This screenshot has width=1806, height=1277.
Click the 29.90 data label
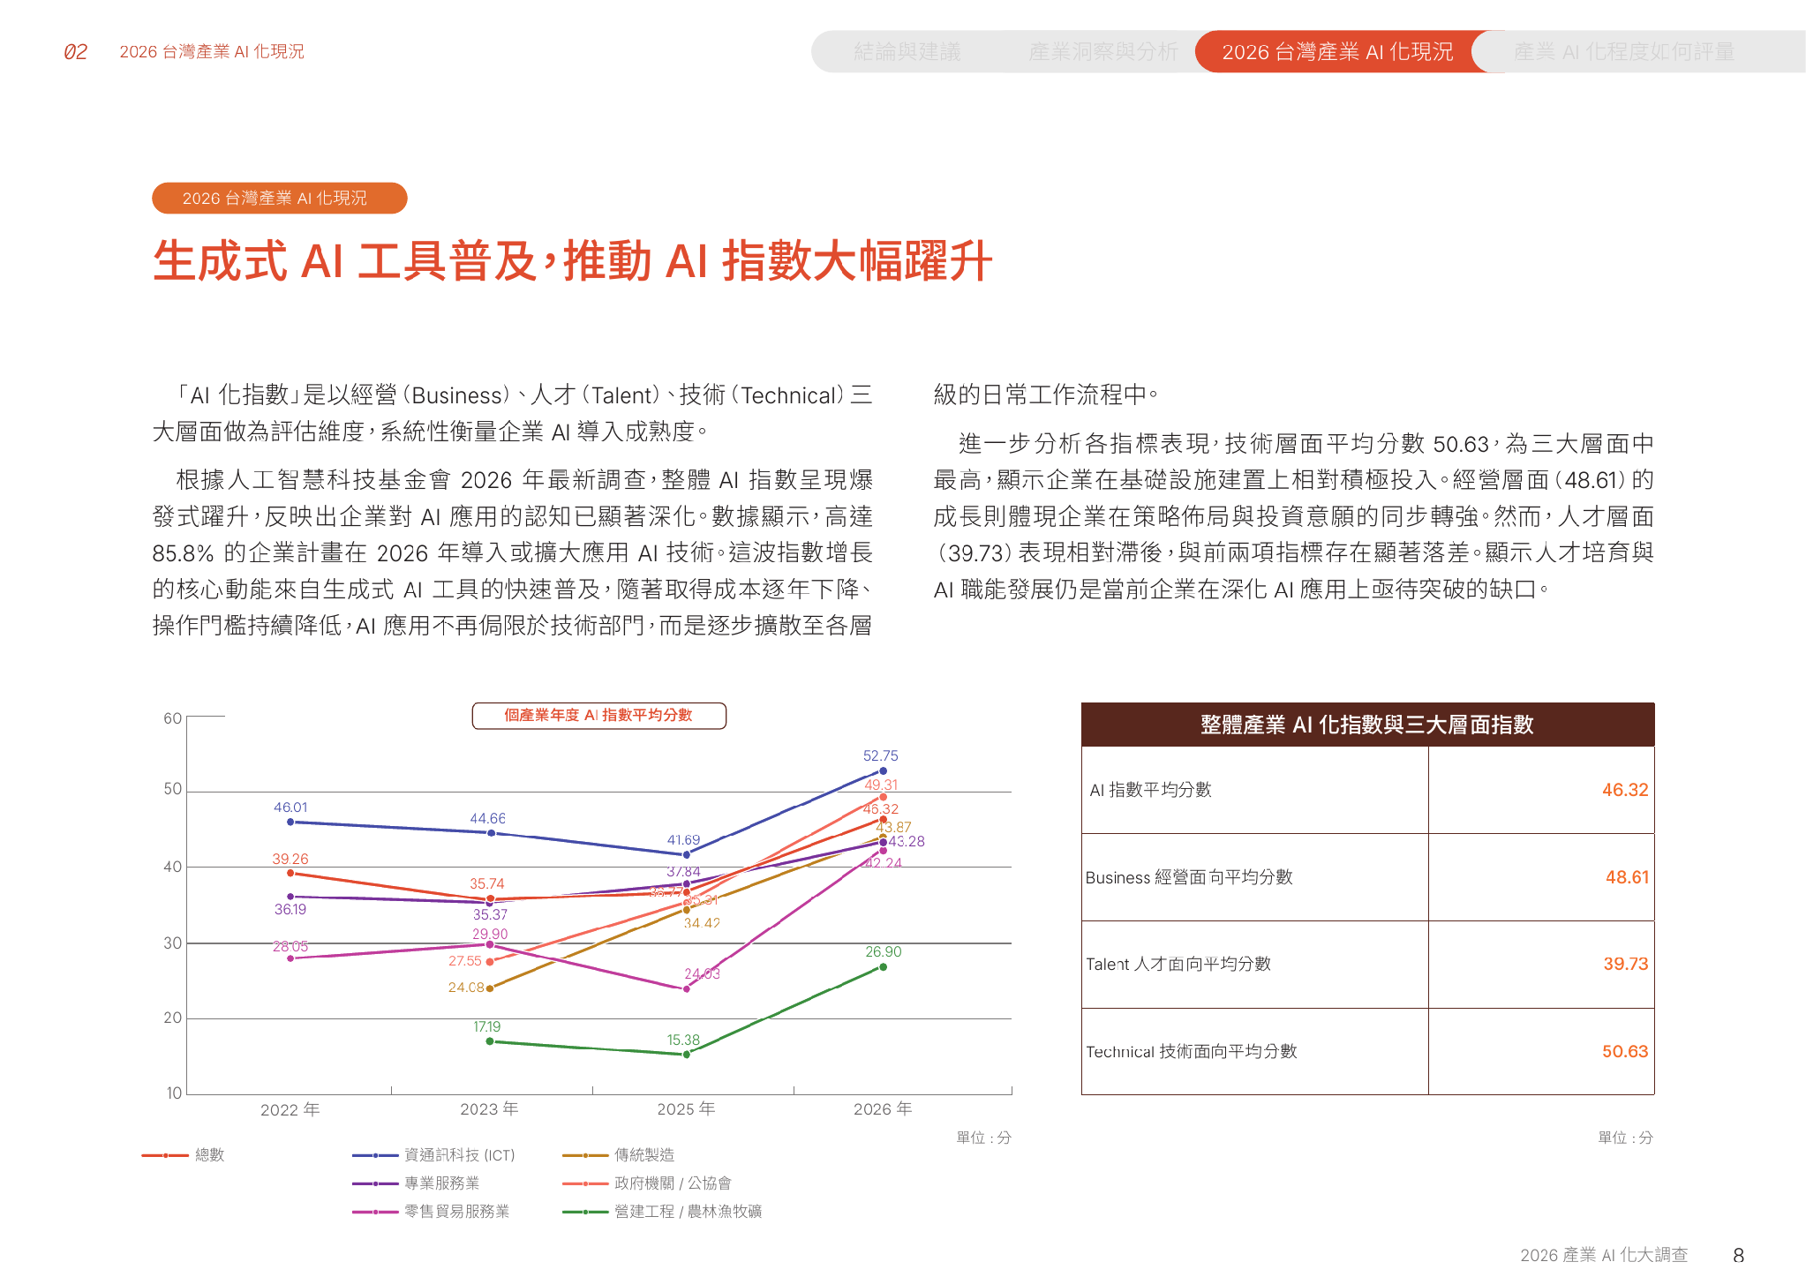click(490, 935)
